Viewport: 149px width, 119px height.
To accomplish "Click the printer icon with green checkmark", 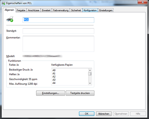I will (x=10, y=19).
